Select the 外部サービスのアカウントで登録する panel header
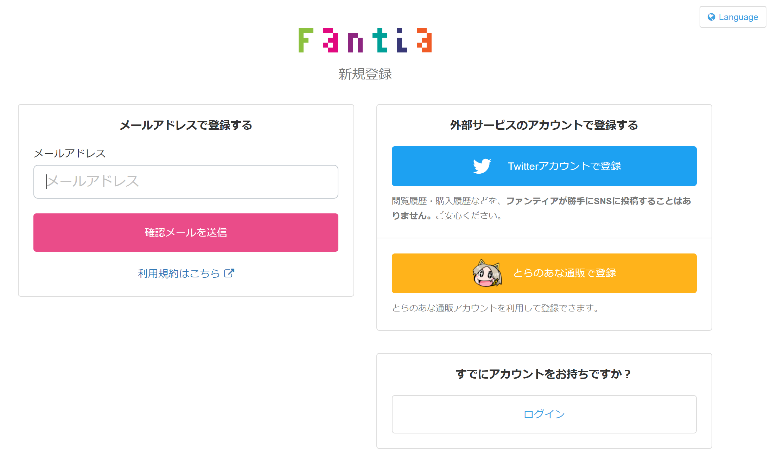Image resolution: width=771 pixels, height=463 pixels. [x=544, y=125]
